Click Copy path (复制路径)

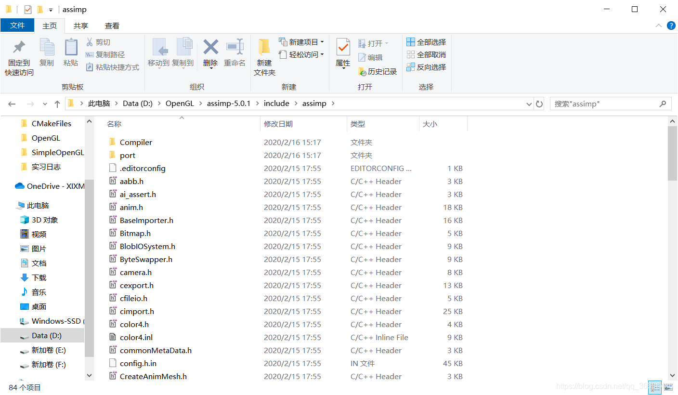pyautogui.click(x=105, y=54)
